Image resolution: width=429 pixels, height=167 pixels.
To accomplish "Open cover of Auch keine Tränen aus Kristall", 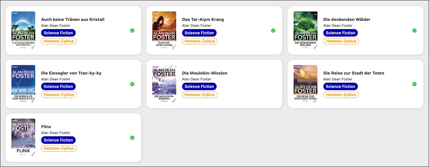I will click(x=23, y=30).
